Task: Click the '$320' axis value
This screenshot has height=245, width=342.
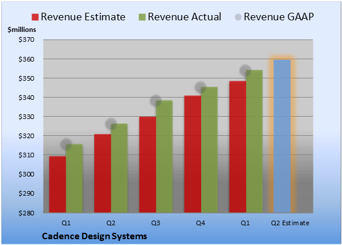Action: [26, 136]
